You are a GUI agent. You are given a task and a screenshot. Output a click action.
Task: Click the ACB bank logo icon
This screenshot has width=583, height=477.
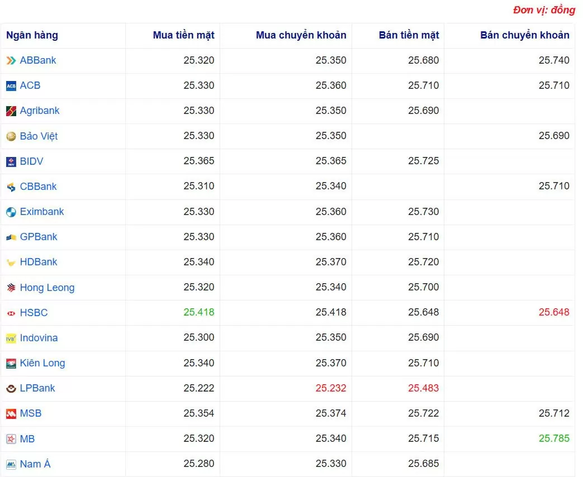[11, 86]
